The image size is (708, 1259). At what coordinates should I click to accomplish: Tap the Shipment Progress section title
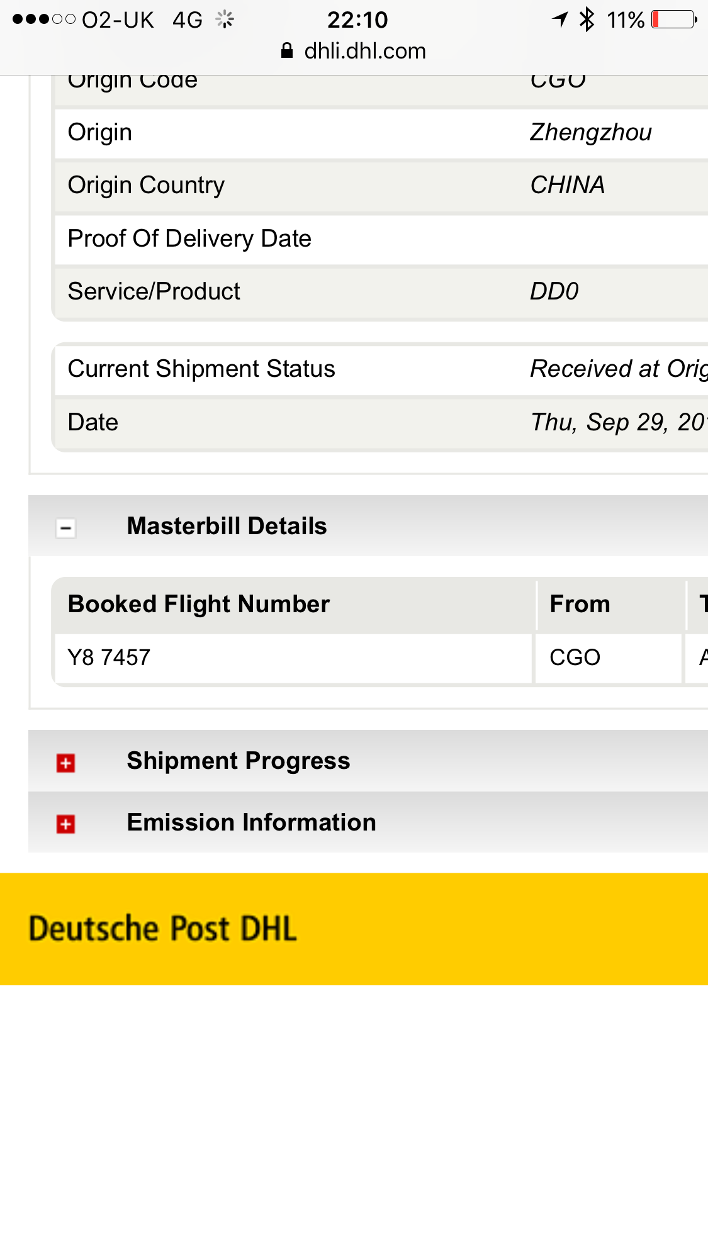pos(239,761)
